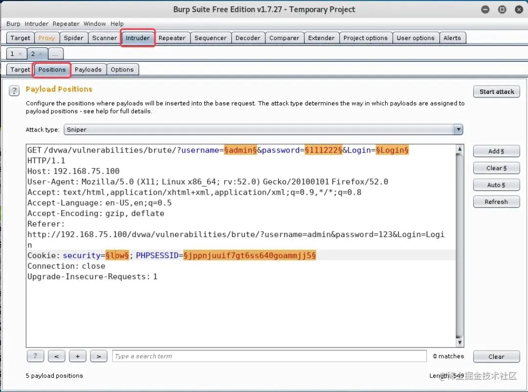The height and width of the screenshot is (392, 528).
Task: Click the search help question-mark button
Action: (x=35, y=356)
